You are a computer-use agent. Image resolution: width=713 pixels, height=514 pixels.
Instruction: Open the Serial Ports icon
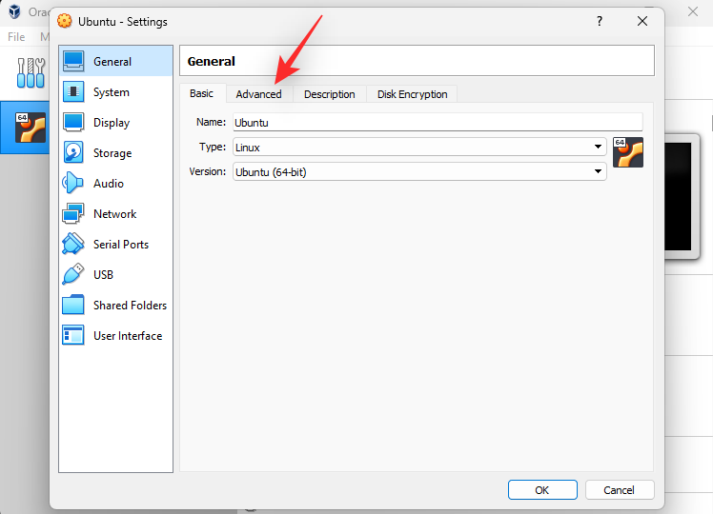click(74, 245)
